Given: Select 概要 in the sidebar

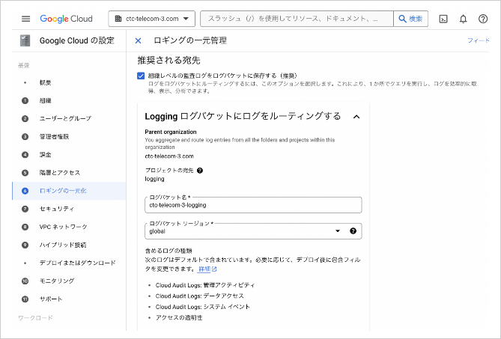Looking at the screenshot, I should 69,82.
